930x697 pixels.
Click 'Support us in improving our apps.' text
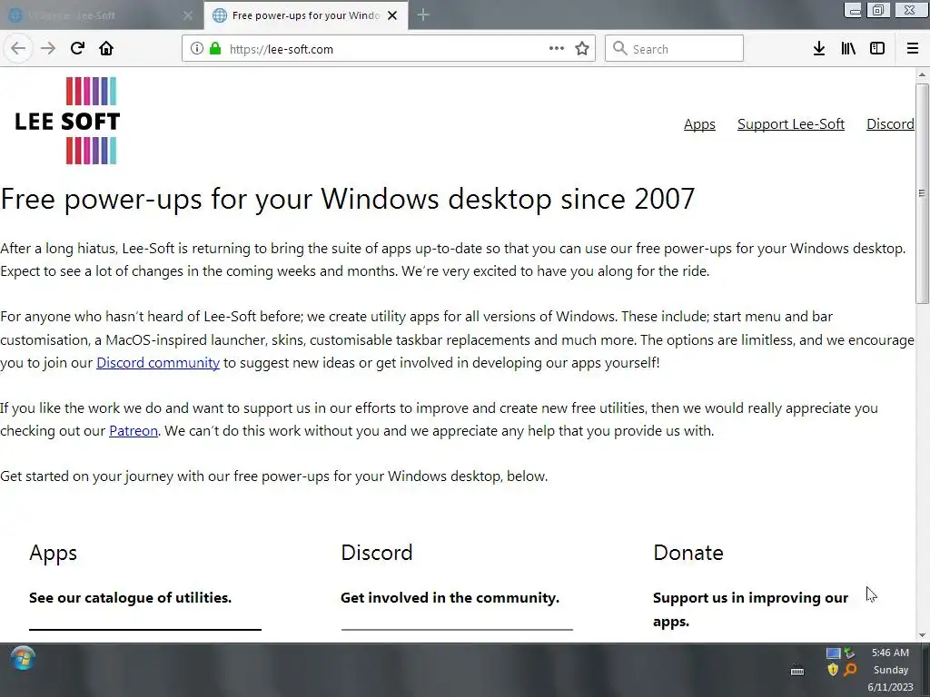point(750,609)
